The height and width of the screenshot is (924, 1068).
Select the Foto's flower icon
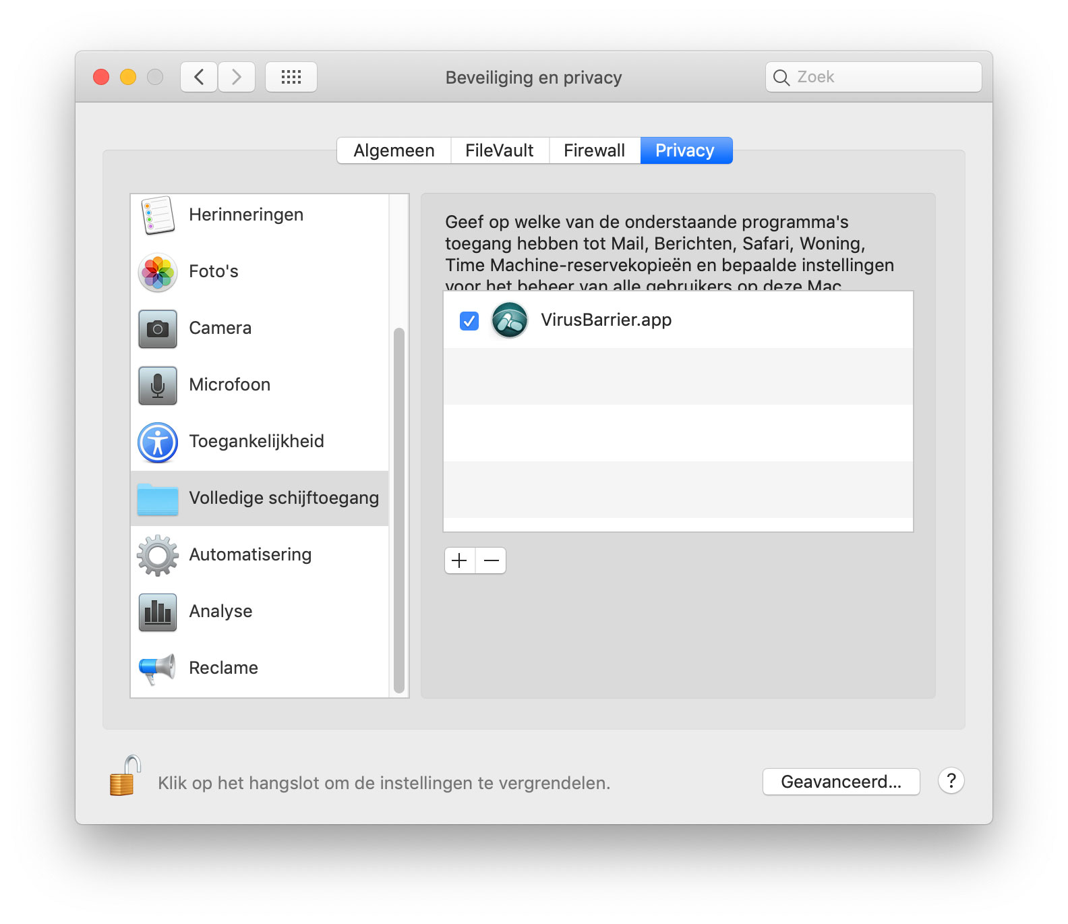pos(158,272)
